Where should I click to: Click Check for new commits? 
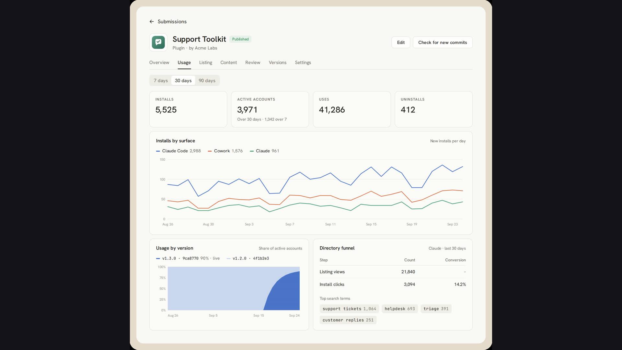pos(443,42)
